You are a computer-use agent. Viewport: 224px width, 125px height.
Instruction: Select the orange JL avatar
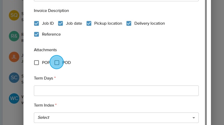[x=14, y=57]
